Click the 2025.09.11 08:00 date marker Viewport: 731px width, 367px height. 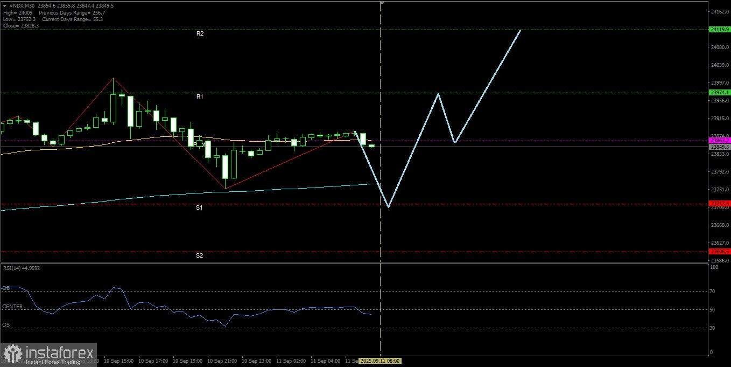pyautogui.click(x=380, y=361)
